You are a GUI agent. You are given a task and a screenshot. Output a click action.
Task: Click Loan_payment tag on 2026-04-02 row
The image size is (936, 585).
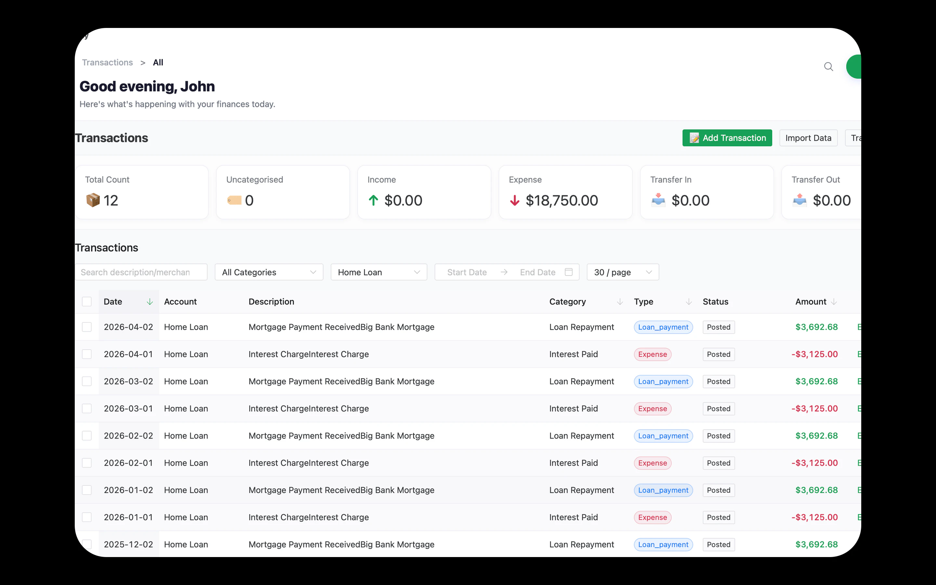click(x=663, y=327)
